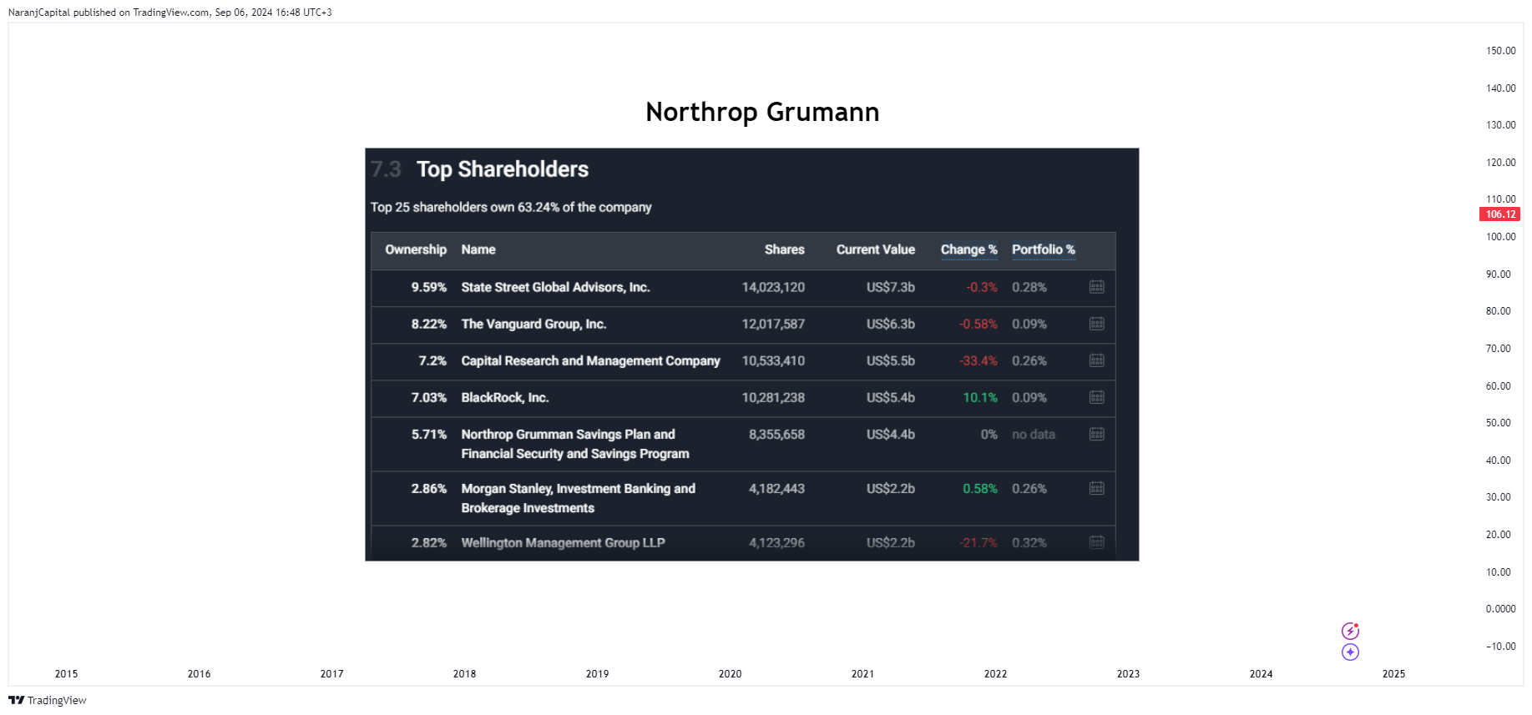The height and width of the screenshot is (715, 1532).
Task: Click the 14,023,120 shares value
Action: click(773, 287)
